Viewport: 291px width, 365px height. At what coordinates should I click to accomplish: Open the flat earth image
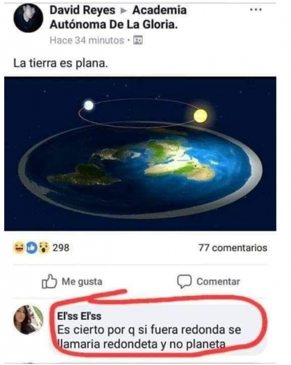[140, 154]
